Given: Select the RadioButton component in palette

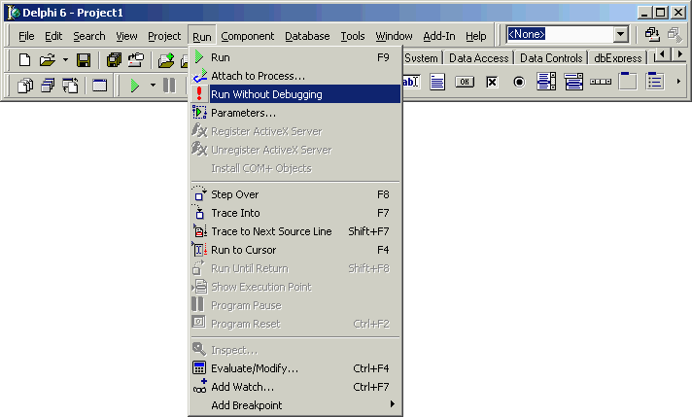Looking at the screenshot, I should click(x=519, y=82).
